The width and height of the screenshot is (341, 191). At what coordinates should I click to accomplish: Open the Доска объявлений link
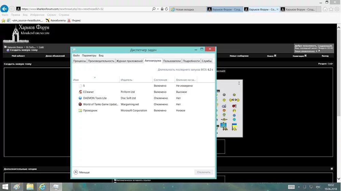click(x=55, y=56)
